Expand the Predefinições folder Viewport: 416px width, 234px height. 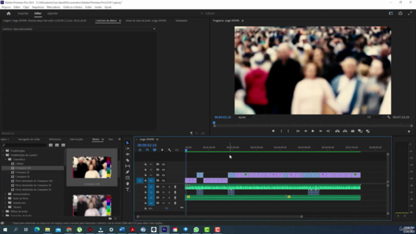point(3,151)
